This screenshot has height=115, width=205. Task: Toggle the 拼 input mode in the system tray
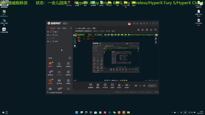point(185,112)
